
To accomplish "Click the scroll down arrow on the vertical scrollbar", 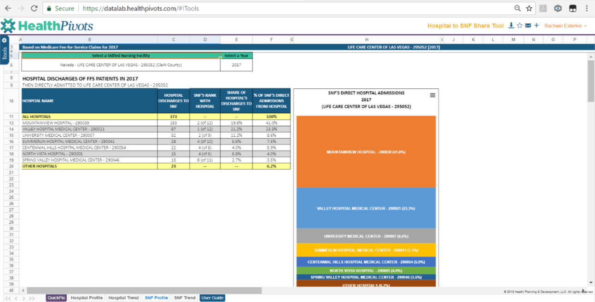I will 591,282.
